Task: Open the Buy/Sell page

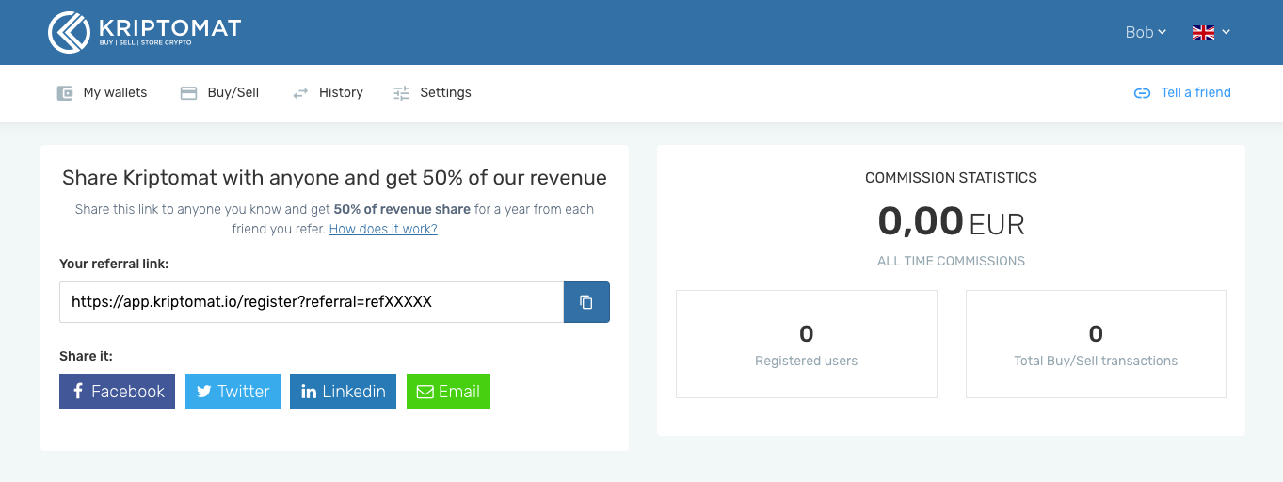Action: tap(233, 92)
